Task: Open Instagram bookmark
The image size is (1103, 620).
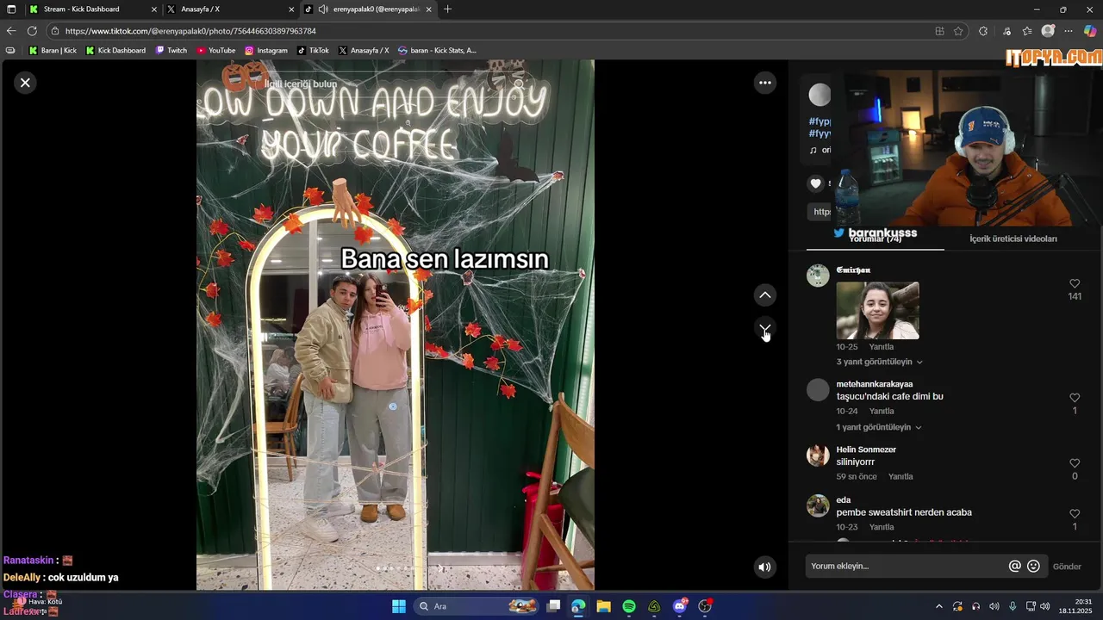Action: click(x=266, y=50)
